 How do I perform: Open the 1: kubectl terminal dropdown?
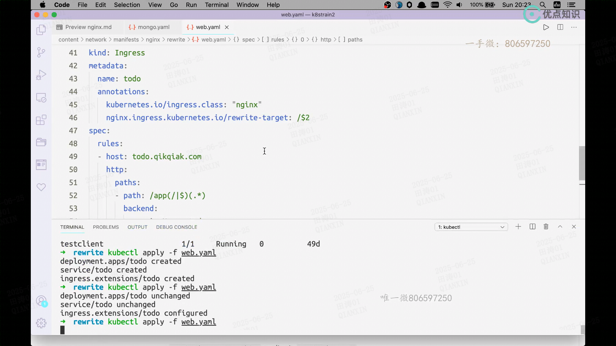click(x=471, y=227)
